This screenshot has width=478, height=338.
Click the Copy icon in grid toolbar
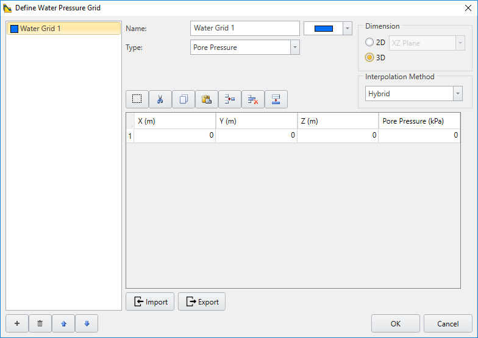click(183, 99)
